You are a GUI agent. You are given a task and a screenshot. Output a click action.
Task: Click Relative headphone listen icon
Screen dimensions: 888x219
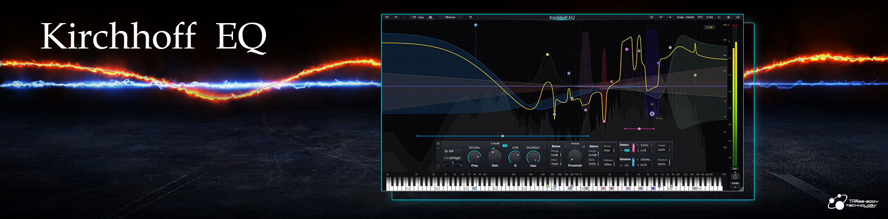coord(621,165)
